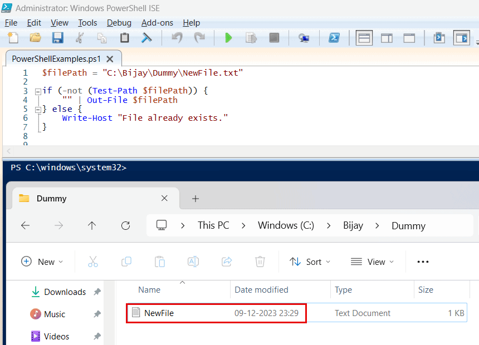
Task: Select the PowerShellExamples.ps1 tab
Action: point(56,58)
